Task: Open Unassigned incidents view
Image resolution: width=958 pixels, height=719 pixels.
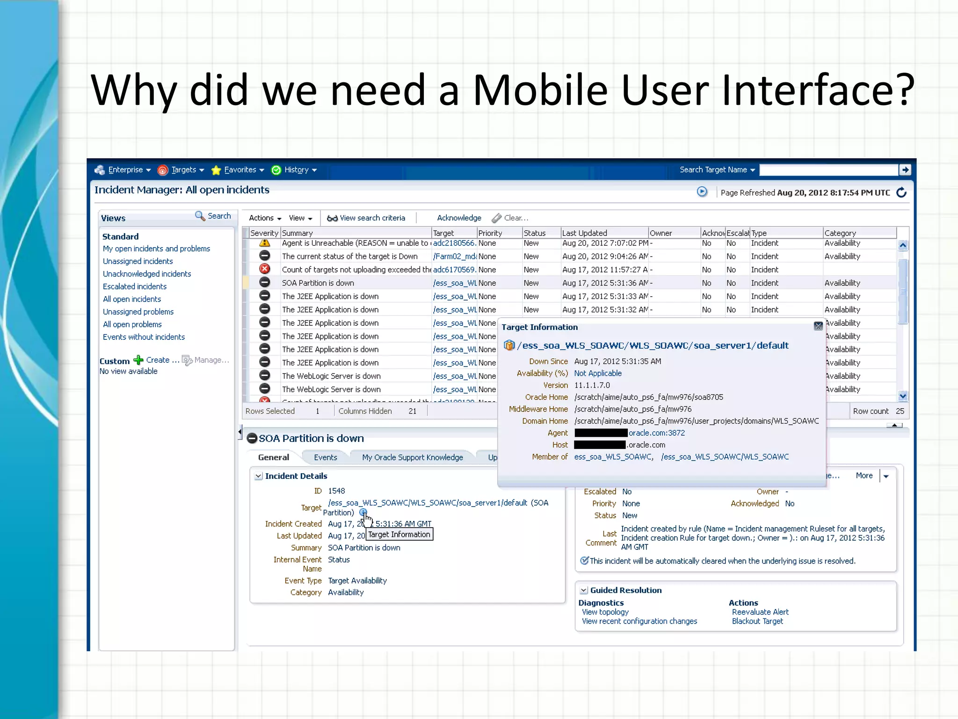Action: (x=138, y=261)
